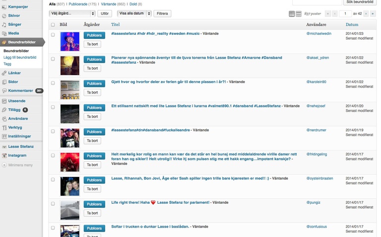Screen dimensions: 381x237
Task: Open the Media section via its sidebar icon
Action: pyautogui.click(x=4, y=33)
